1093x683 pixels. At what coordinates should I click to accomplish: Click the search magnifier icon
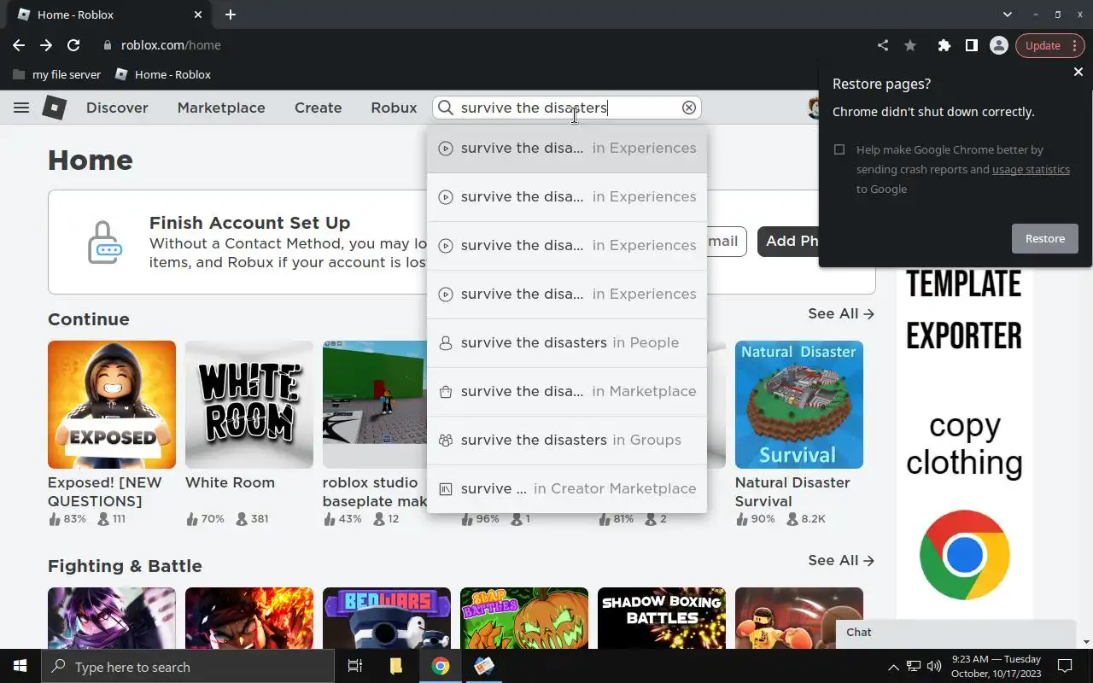(446, 108)
